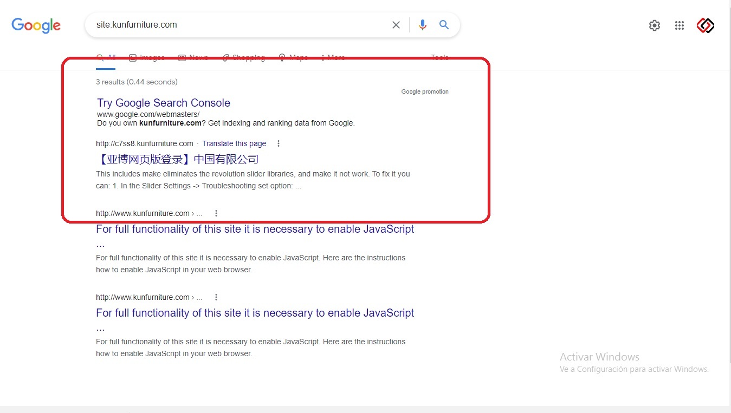This screenshot has width=731, height=413.
Task: Click the revolution slider libraries snippet text
Action: coord(253,180)
